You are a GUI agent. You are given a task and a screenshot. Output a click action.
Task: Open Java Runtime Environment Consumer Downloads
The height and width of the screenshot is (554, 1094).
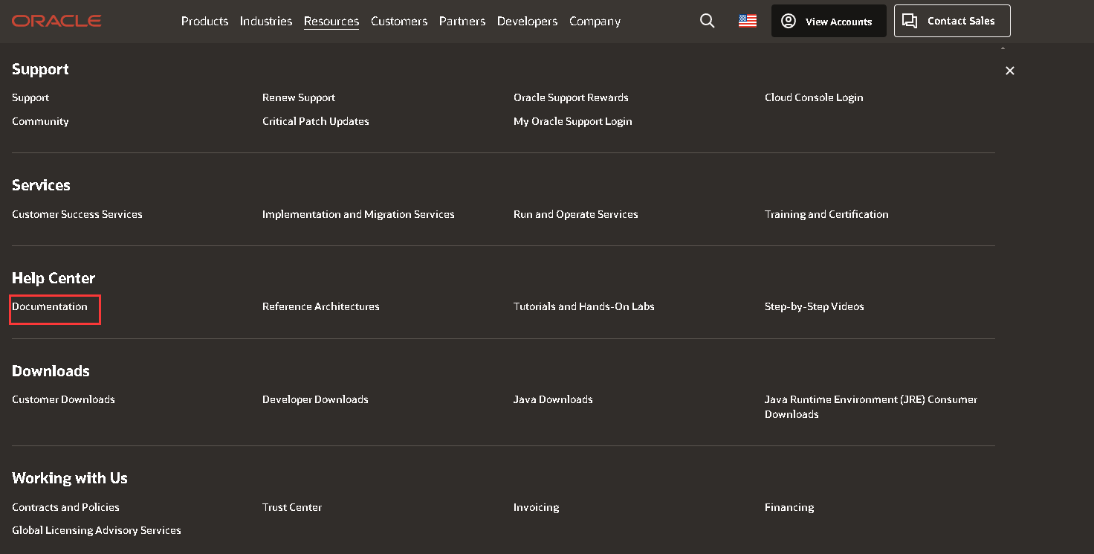click(x=871, y=407)
